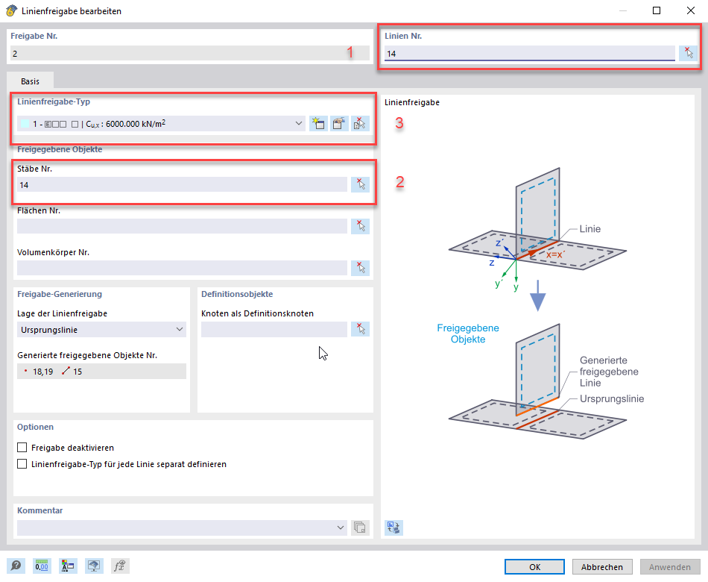Toggle the fx display visibility icon
708x582 pixels.
120,566
